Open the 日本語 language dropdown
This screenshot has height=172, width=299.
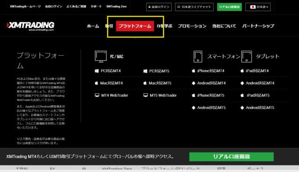258,7
